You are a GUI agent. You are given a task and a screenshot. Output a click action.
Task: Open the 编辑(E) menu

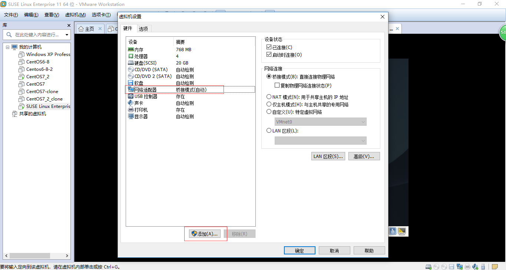click(31, 15)
